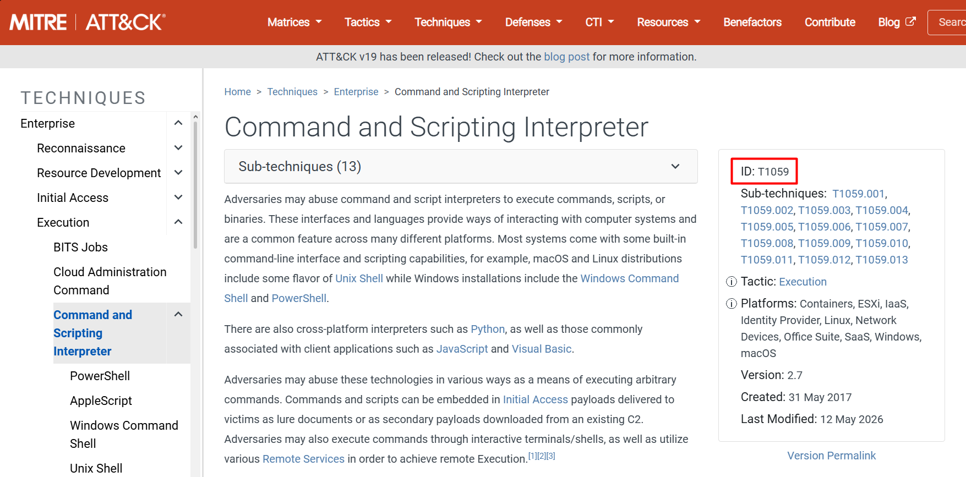This screenshot has height=477, width=966.
Task: Follow the Visual Basic link in description
Action: [x=542, y=349]
